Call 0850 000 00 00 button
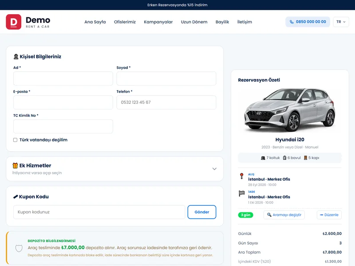Screen dimensions: 355x266 (x=308, y=22)
